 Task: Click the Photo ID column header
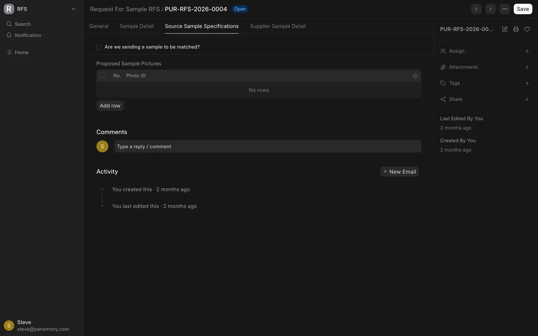point(136,76)
